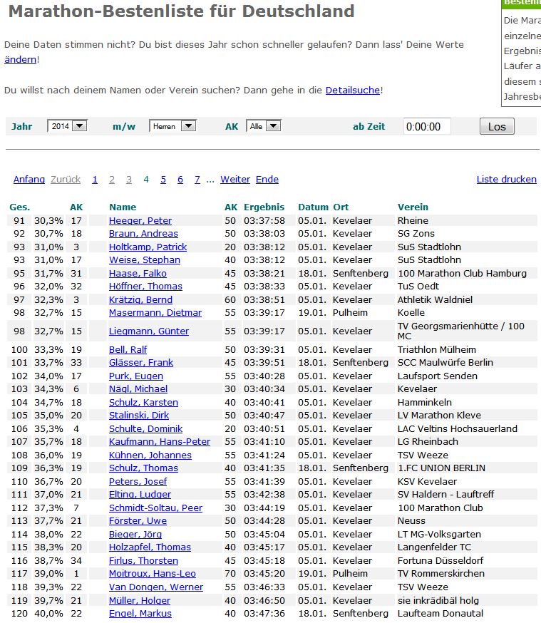The image size is (541, 623).
Task: Click the Verein column header
Action: [x=413, y=207]
